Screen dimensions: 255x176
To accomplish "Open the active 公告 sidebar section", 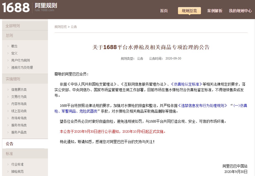I will 25,144.
